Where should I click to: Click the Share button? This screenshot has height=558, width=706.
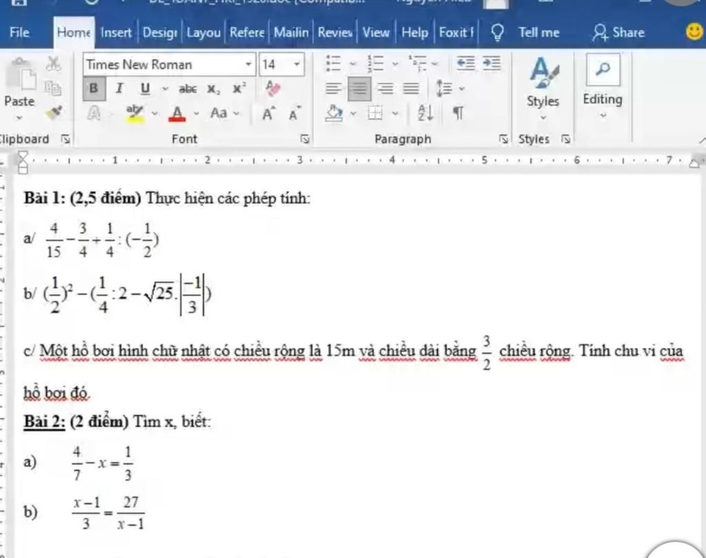coord(618,32)
